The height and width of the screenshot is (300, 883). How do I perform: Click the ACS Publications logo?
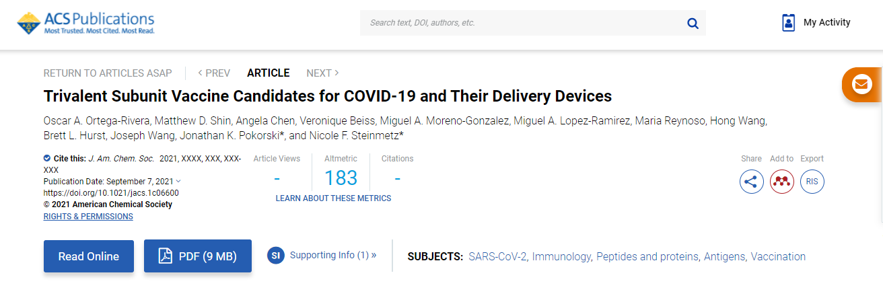pyautogui.click(x=85, y=23)
